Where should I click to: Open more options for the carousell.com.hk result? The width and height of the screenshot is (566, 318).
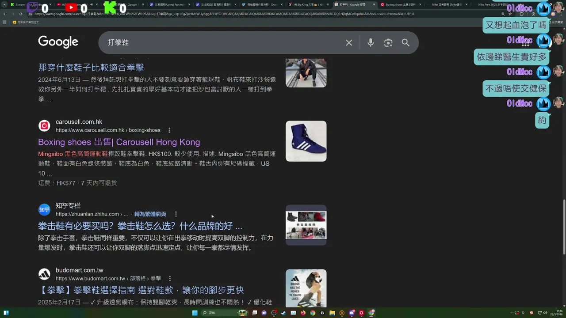pyautogui.click(x=169, y=130)
